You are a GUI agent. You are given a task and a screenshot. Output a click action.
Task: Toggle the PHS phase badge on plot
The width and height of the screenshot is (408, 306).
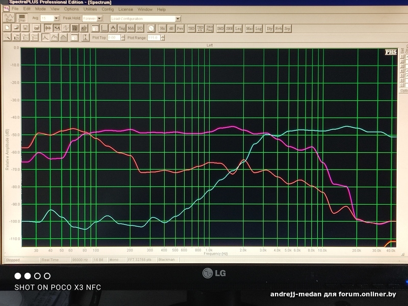pos(391,52)
